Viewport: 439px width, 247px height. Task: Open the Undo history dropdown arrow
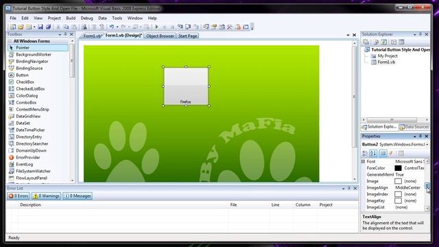click(117, 27)
